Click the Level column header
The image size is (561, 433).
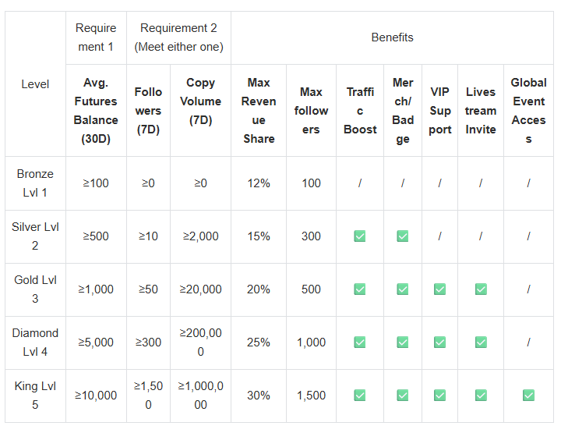click(x=35, y=84)
